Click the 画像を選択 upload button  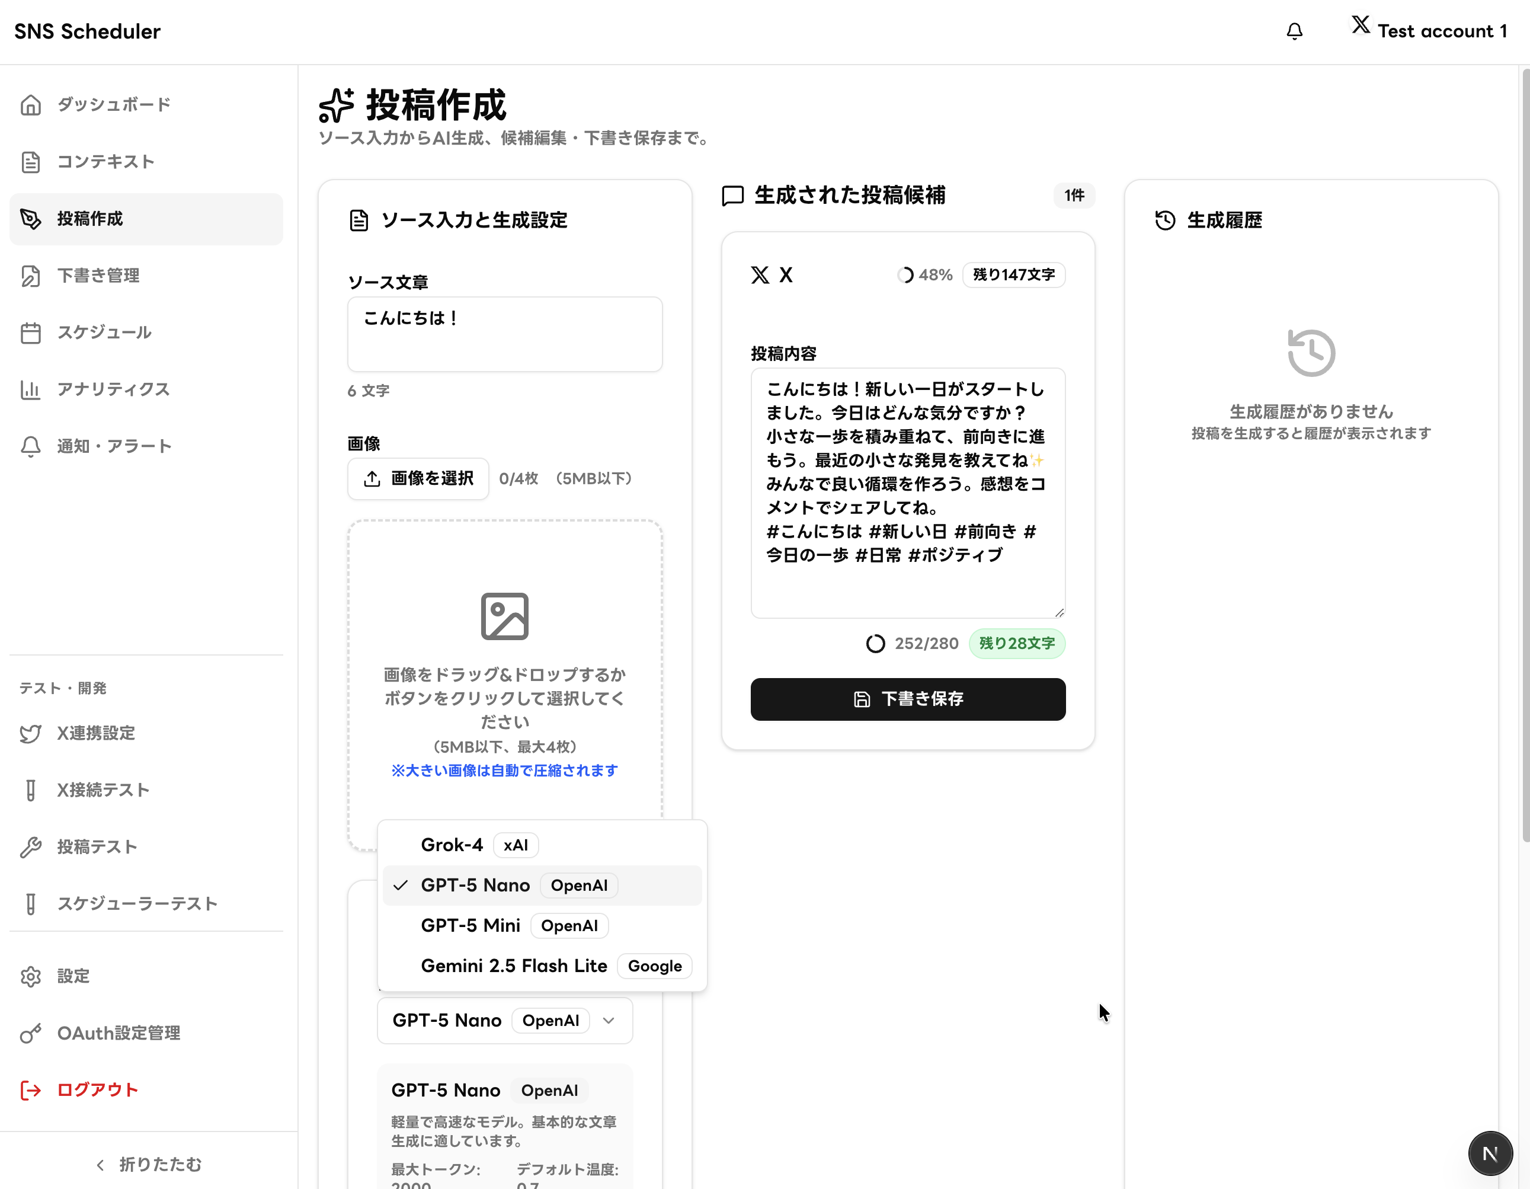pos(418,478)
